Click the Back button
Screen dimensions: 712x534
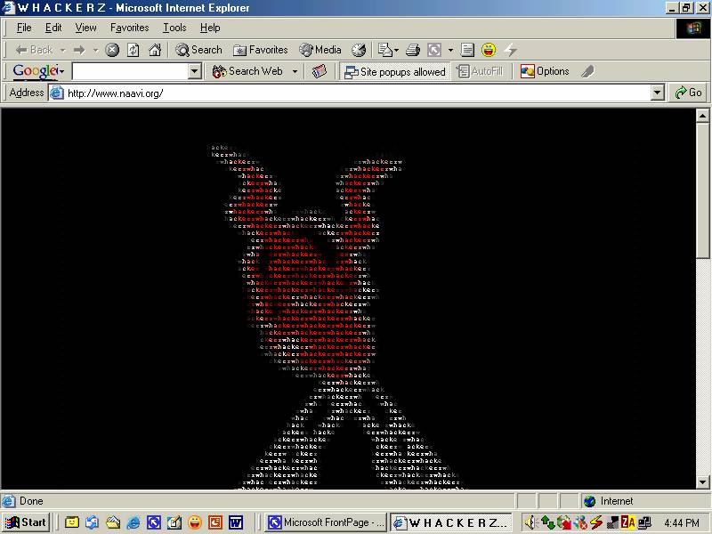pyautogui.click(x=35, y=50)
